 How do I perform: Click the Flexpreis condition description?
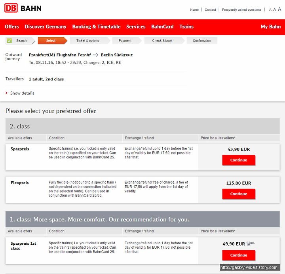pyautogui.click(x=82, y=189)
